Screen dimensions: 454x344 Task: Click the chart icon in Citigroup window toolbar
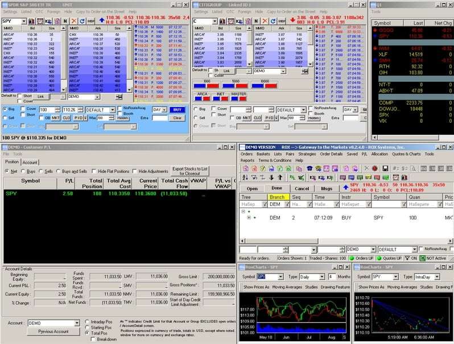(222, 21)
